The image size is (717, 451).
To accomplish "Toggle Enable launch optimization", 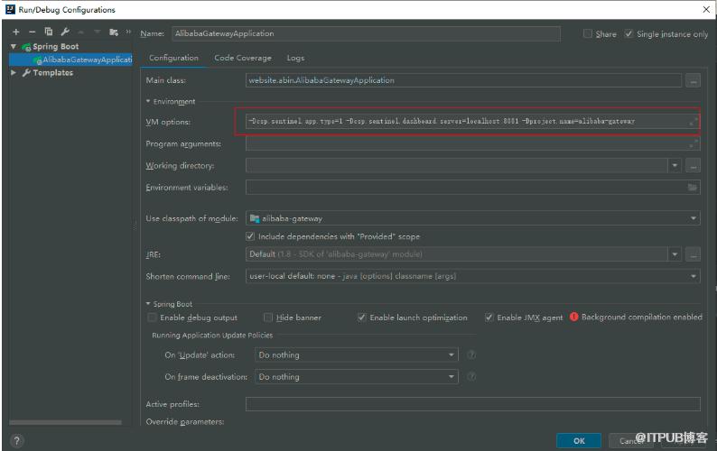I will 362,318.
